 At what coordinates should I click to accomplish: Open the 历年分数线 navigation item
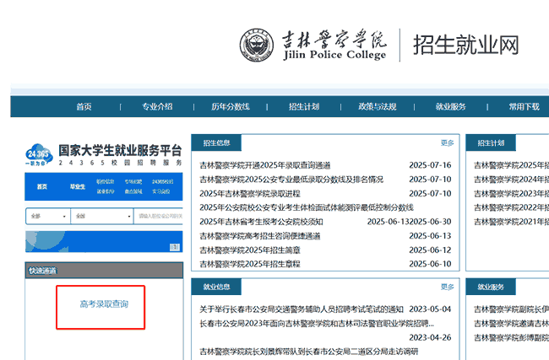231,106
